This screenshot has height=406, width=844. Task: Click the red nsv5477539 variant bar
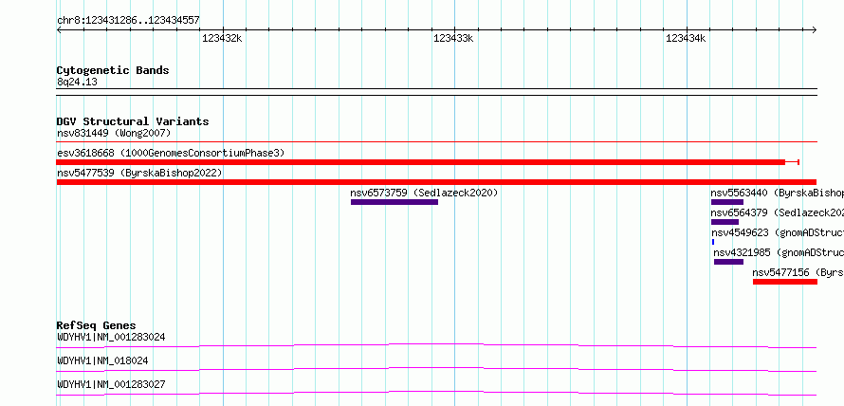pyautogui.click(x=436, y=182)
